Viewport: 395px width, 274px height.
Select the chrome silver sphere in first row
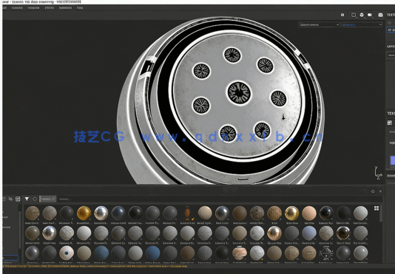(x=101, y=213)
